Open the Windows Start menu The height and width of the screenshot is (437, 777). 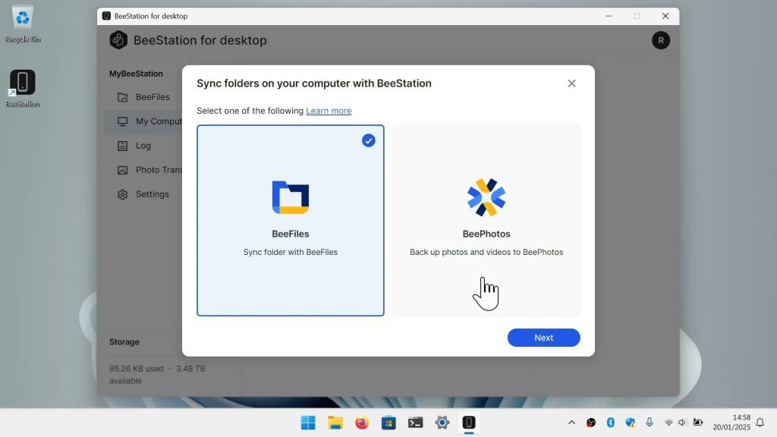(308, 423)
